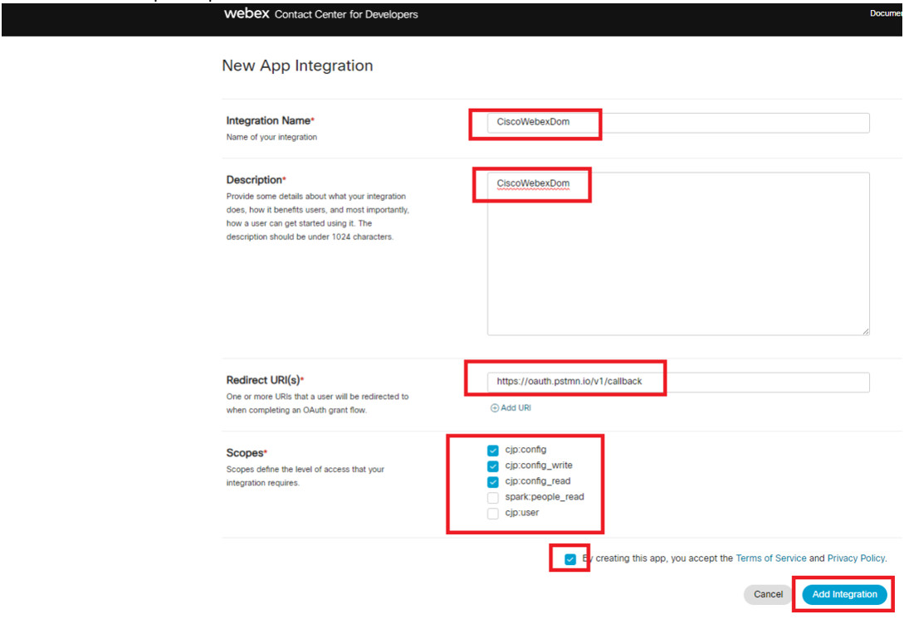904x619 pixels.
Task: Click the cjp:config_write label text
Action: pos(539,465)
